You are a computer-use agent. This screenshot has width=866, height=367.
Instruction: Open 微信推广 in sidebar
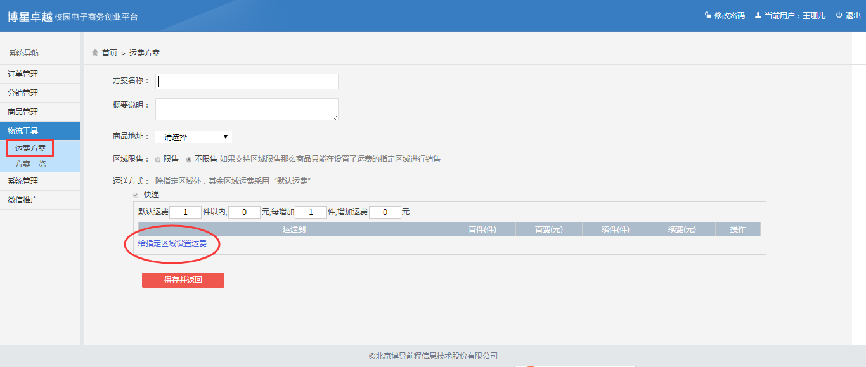pyautogui.click(x=23, y=200)
